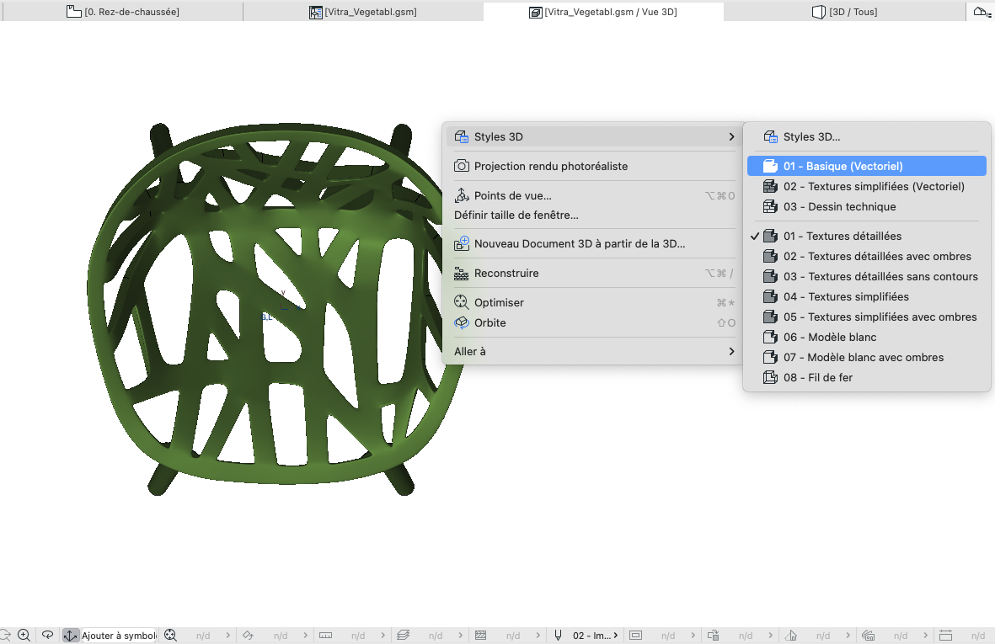
Task: Click the orientation icon in status bar
Action: click(248, 635)
